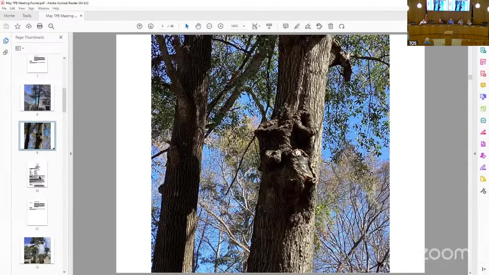Click the zoom in plus icon

pos(220,26)
